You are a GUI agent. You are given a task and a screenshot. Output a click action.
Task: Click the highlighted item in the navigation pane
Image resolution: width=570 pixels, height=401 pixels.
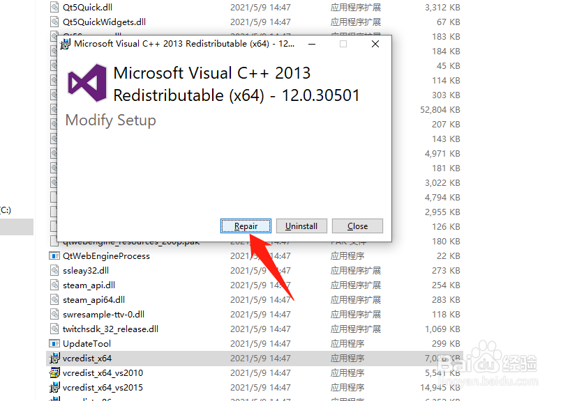[17, 227]
